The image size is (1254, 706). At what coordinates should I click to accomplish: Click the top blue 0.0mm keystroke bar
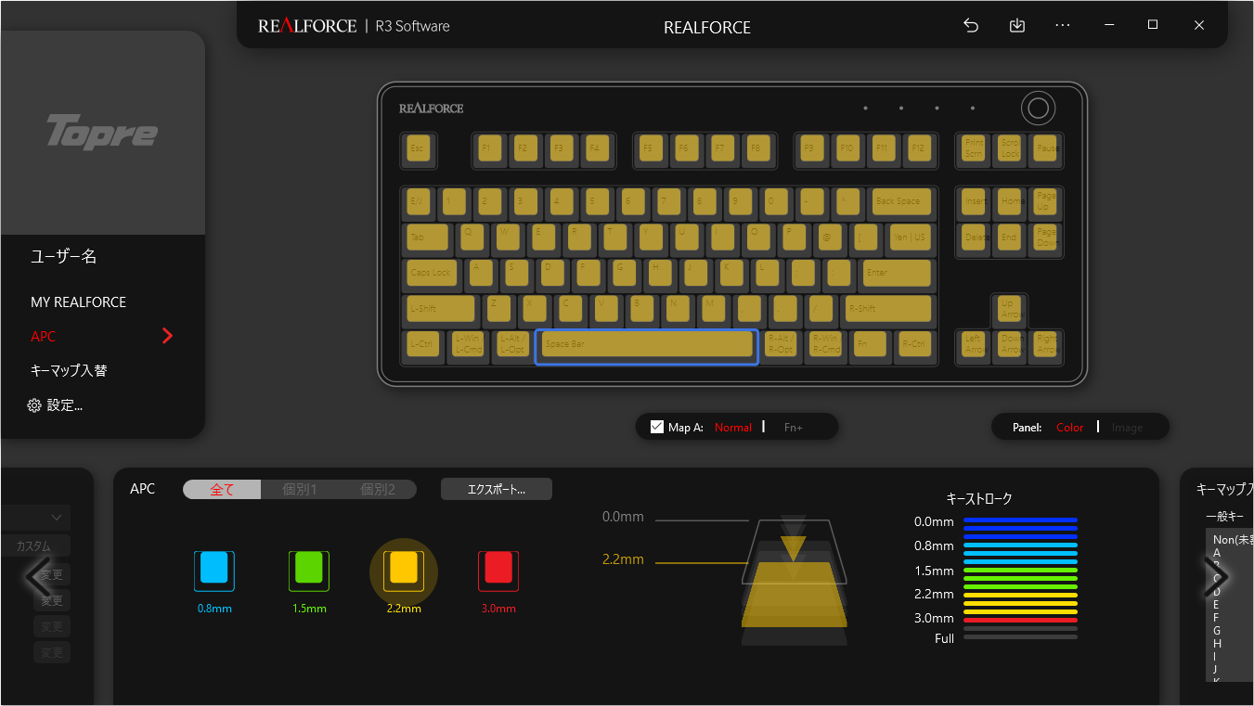[1021, 520]
